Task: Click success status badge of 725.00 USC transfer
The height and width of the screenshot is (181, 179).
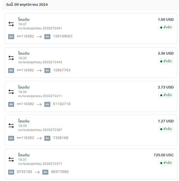Action: [x=166, y=163]
